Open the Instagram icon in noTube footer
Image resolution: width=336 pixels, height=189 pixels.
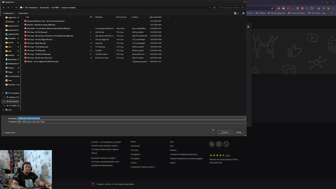coord(219,144)
